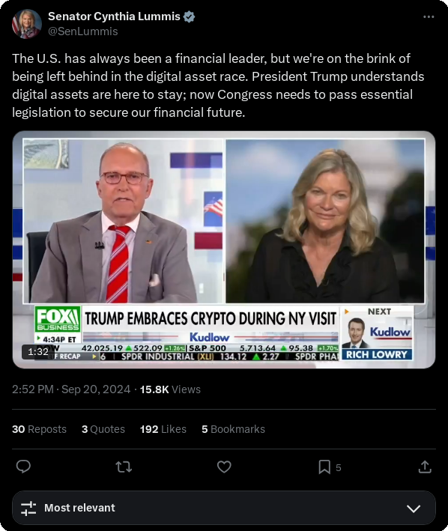Open the three-dot more options menu
The height and width of the screenshot is (531, 448).
pyautogui.click(x=429, y=16)
